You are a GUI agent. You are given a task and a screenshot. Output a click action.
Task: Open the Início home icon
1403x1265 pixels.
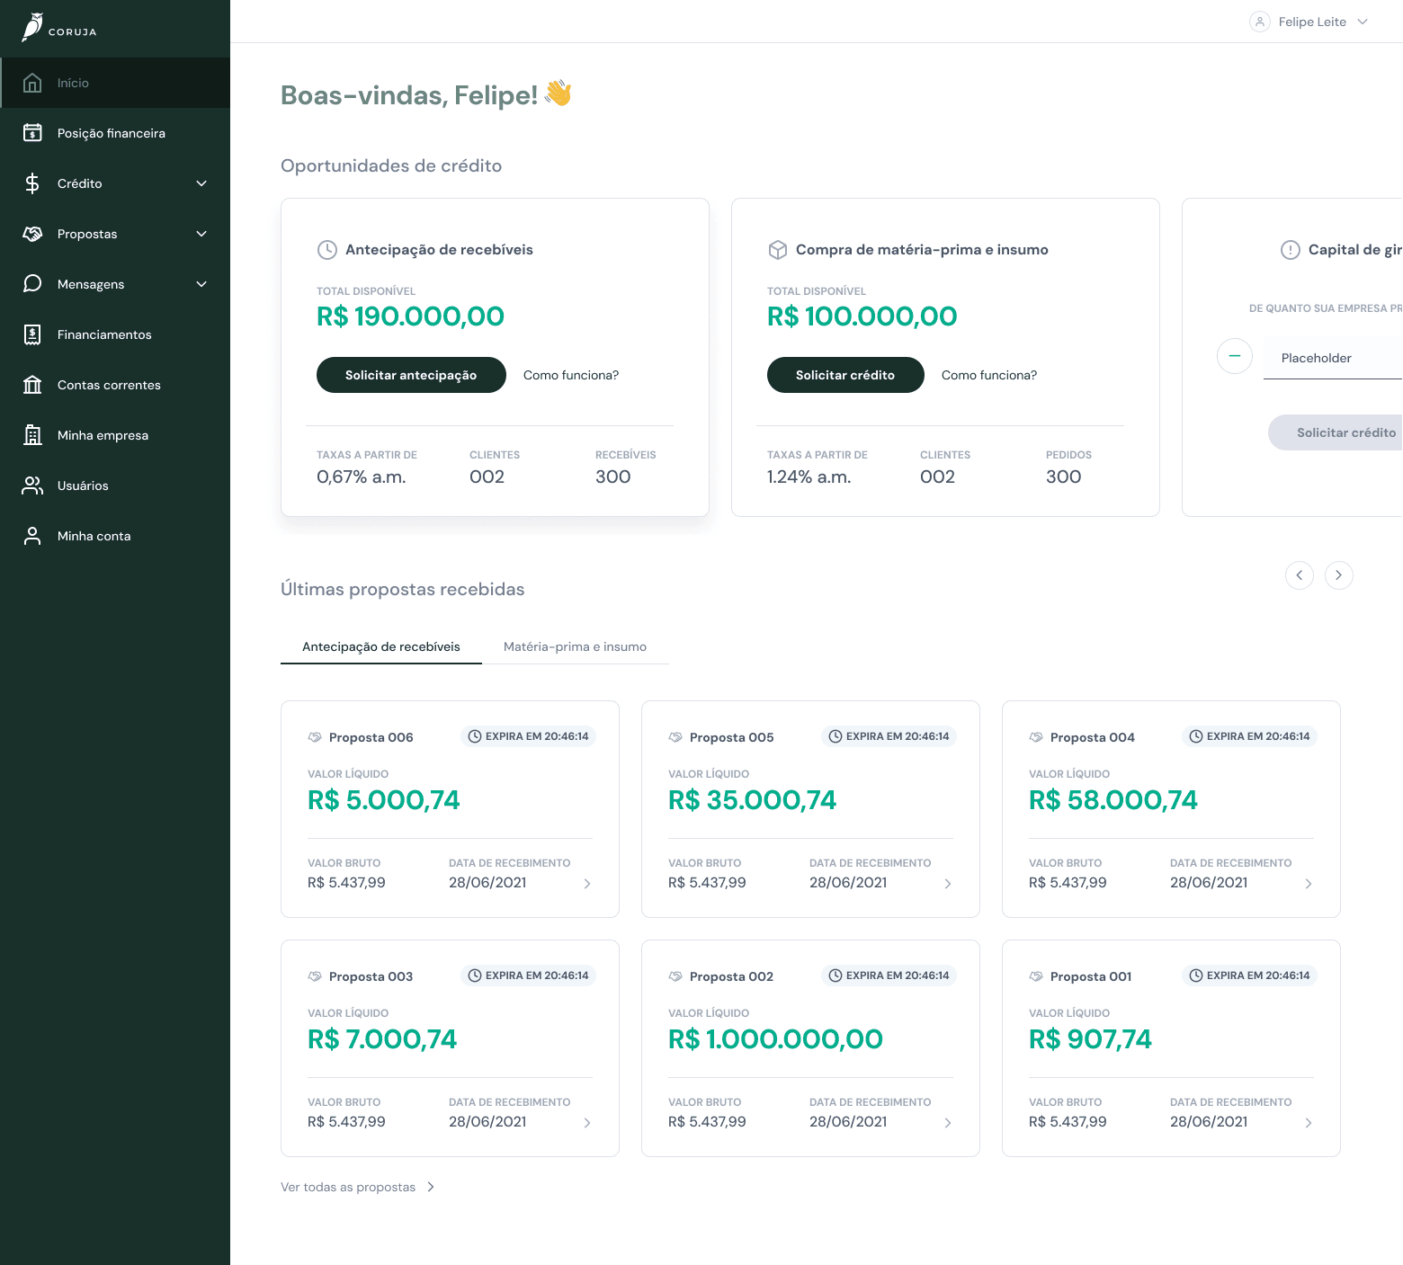(x=32, y=83)
